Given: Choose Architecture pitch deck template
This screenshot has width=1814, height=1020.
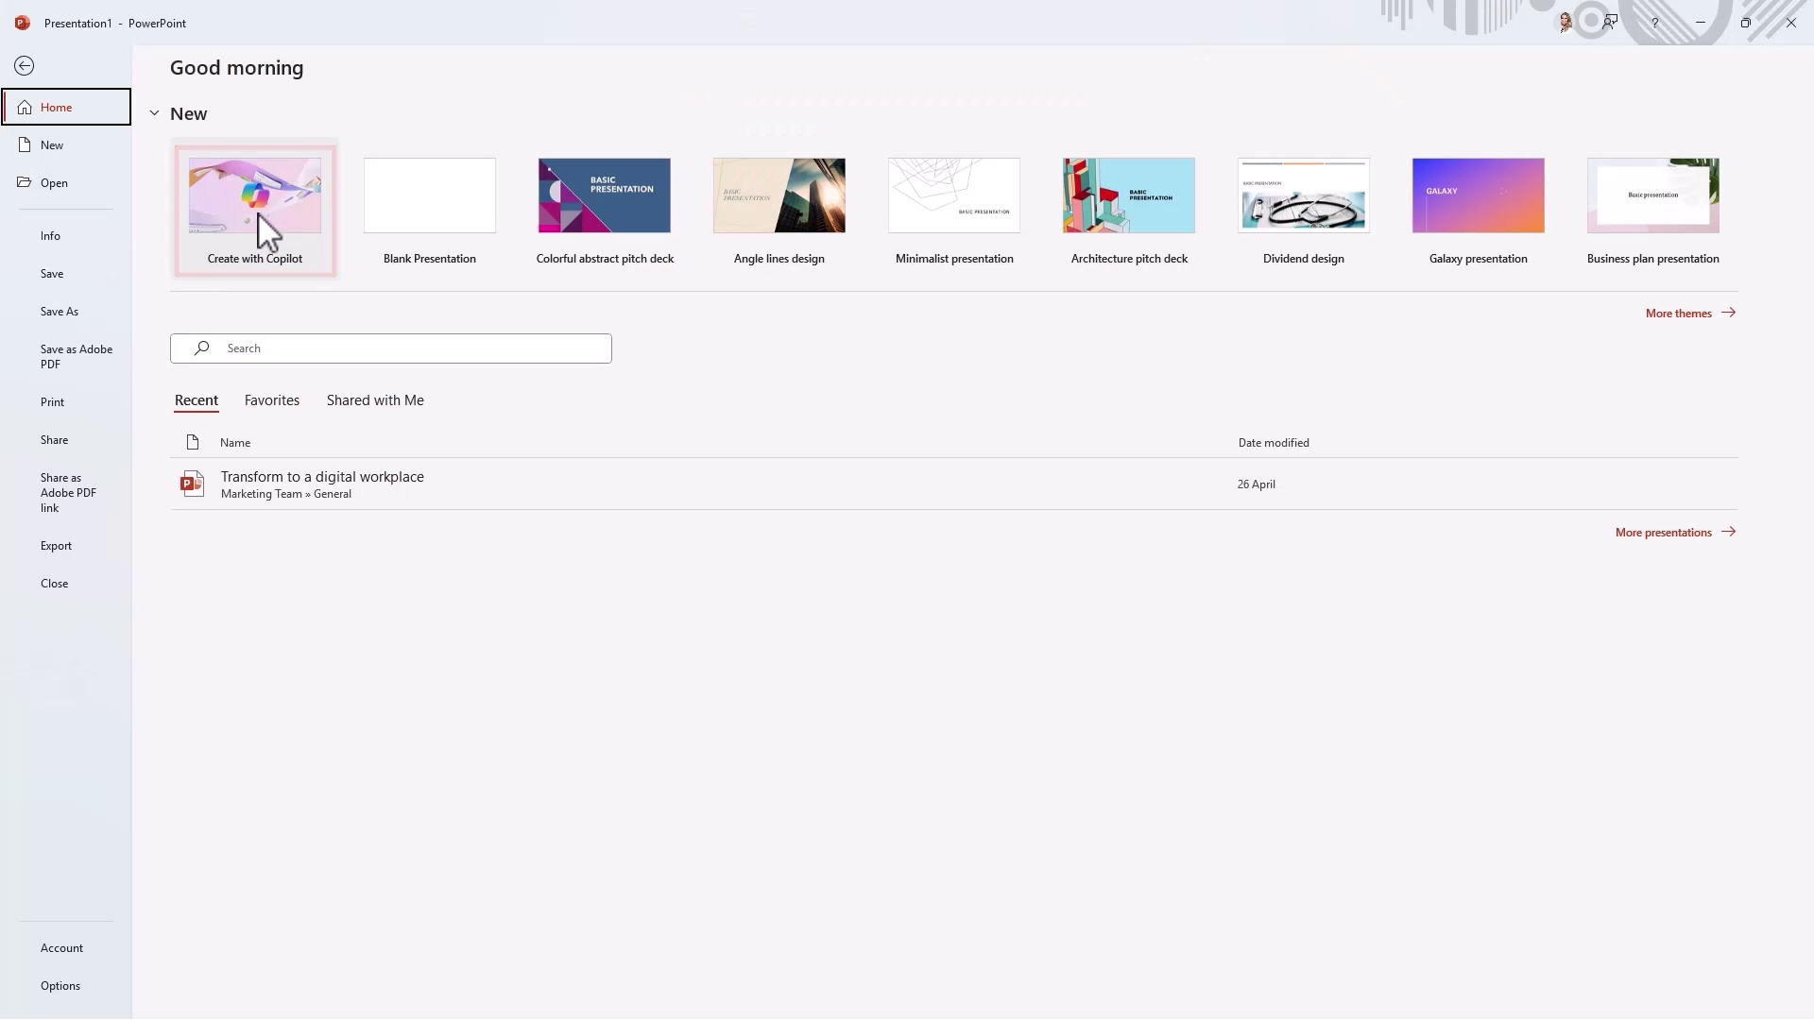Looking at the screenshot, I should tap(1129, 195).
